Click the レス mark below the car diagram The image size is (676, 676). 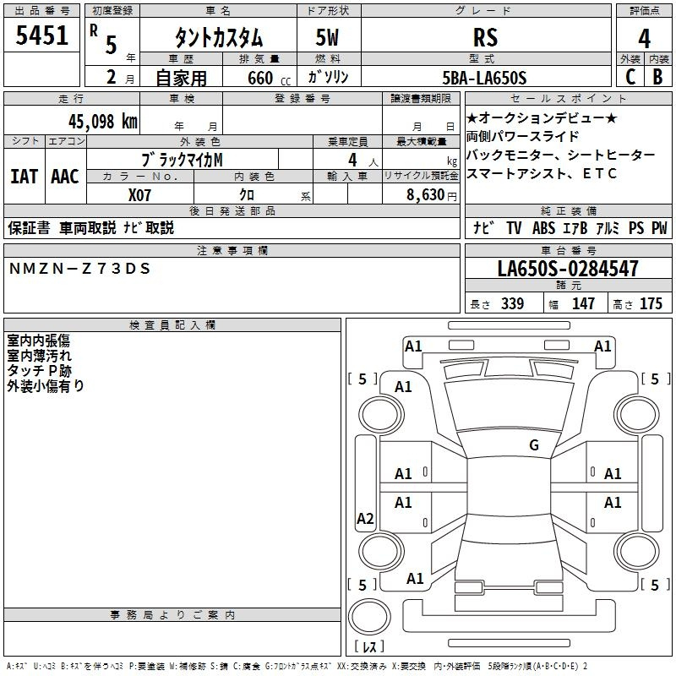368,646
